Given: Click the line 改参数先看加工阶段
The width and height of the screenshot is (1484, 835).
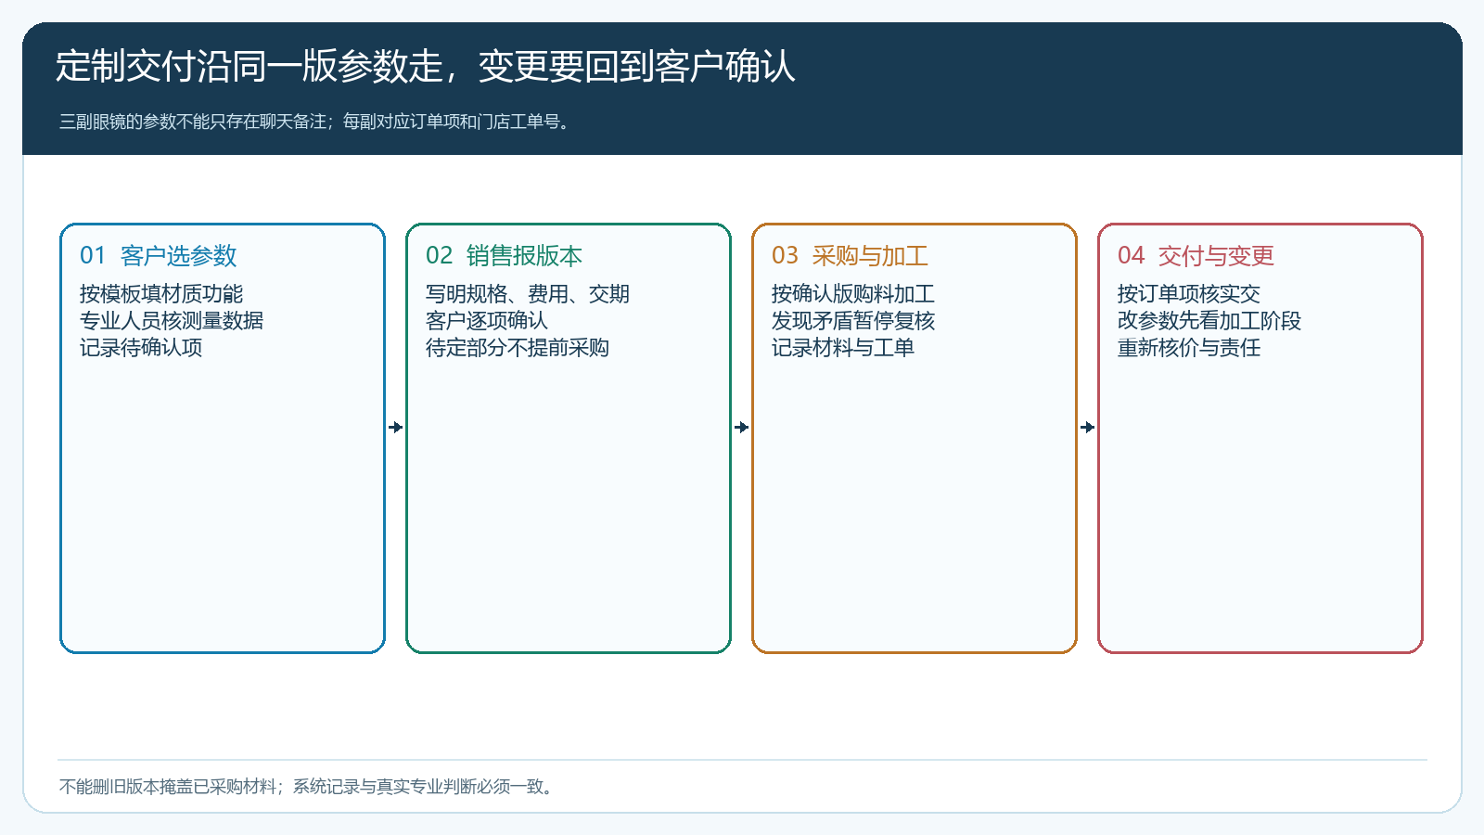Looking at the screenshot, I should tap(1209, 321).
